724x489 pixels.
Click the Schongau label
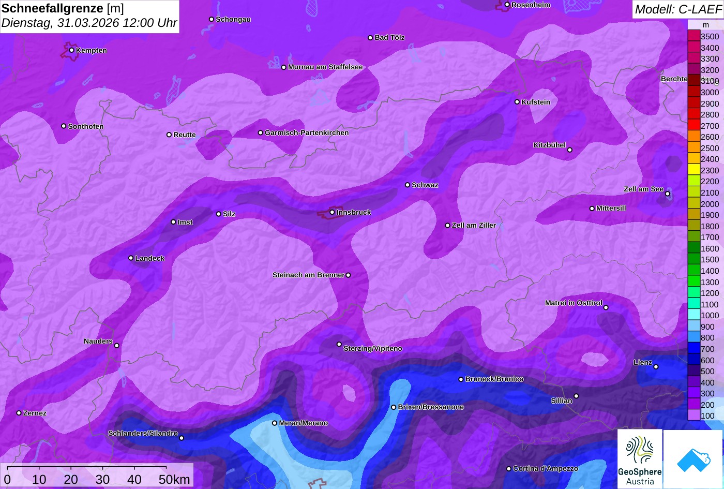click(x=233, y=19)
